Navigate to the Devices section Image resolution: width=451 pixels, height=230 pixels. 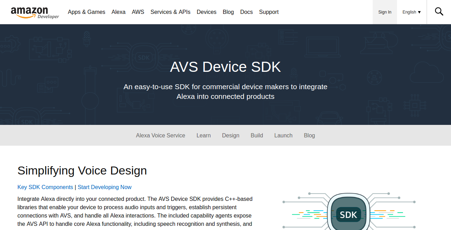206,12
